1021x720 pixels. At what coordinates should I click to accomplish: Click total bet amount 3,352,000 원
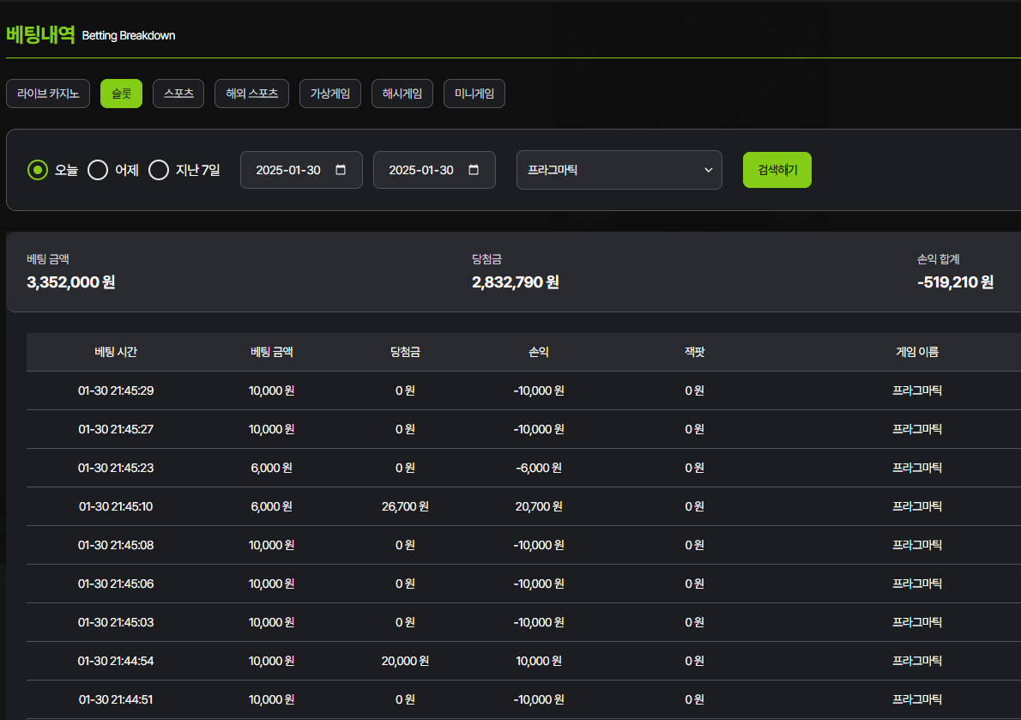(x=71, y=282)
